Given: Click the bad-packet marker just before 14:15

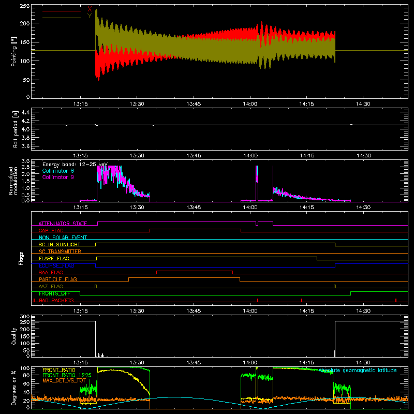Looking at the screenshot, I should [302, 300].
